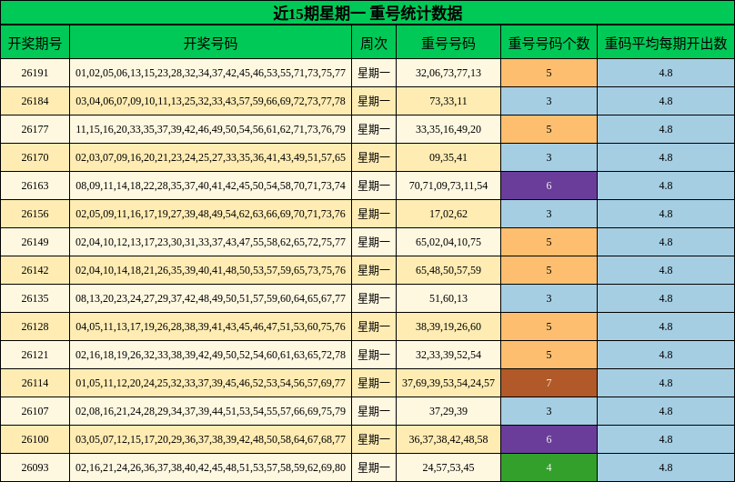Click repeat numbers 17,02,62
735x482 pixels.
click(448, 214)
